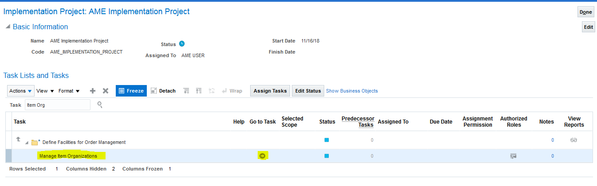Open the View menu
597x186 pixels.
pos(45,91)
